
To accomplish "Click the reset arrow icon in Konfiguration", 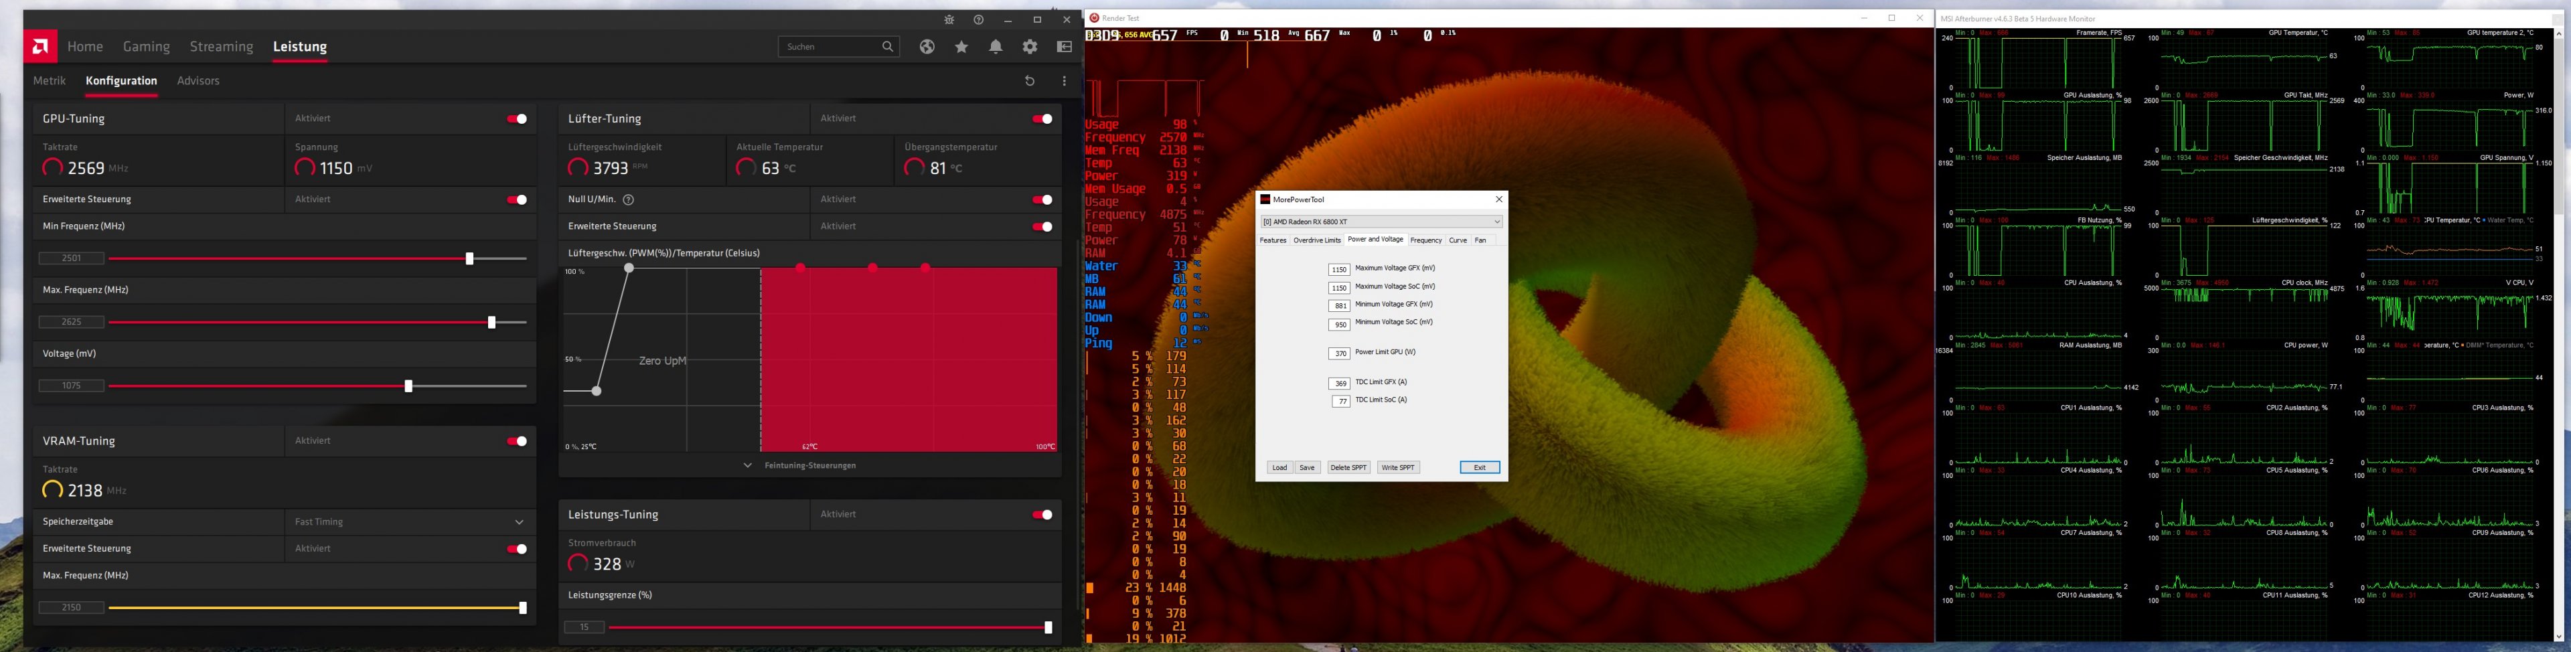I will click(1030, 81).
